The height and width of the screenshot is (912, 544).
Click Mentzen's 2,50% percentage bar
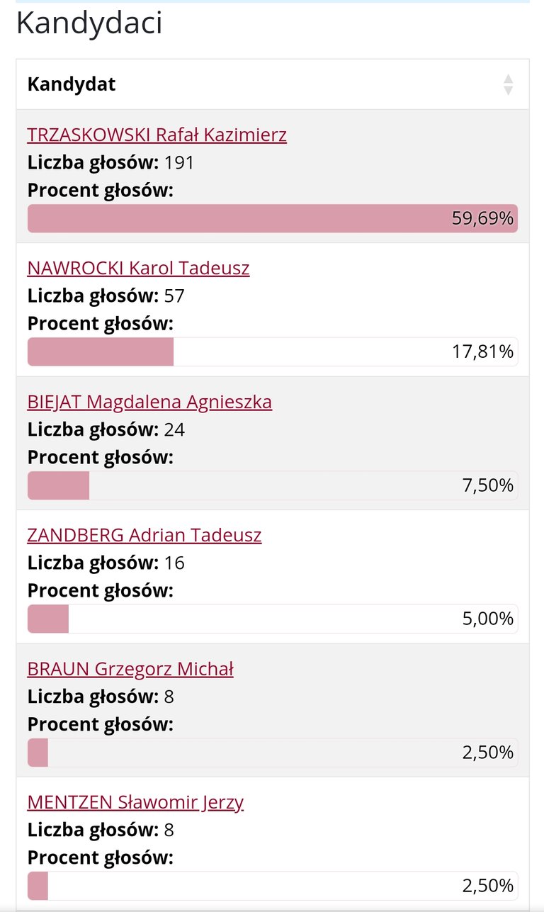[x=273, y=886]
